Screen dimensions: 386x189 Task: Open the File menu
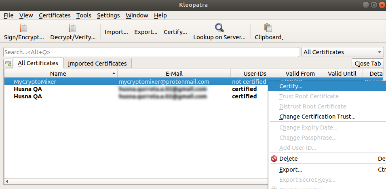8,15
